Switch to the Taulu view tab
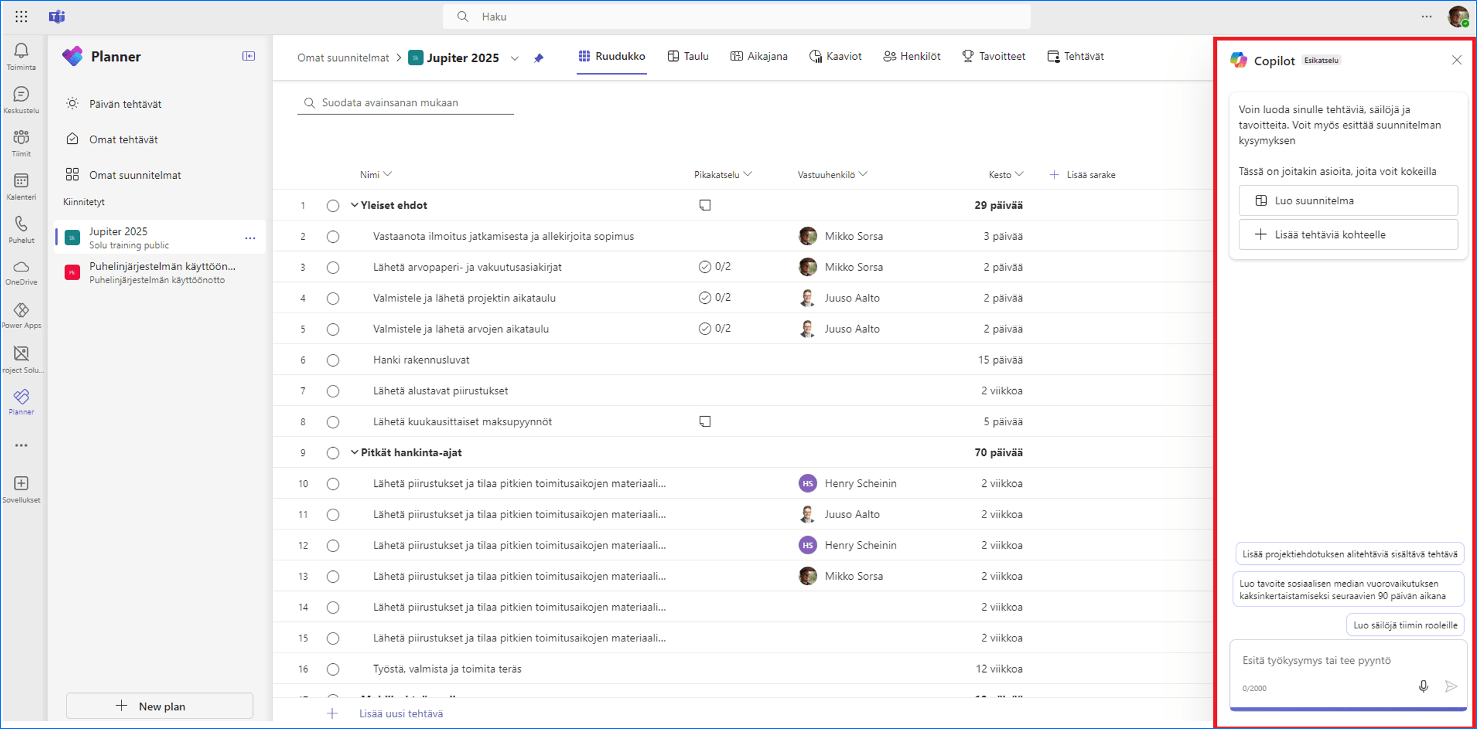 tap(688, 56)
